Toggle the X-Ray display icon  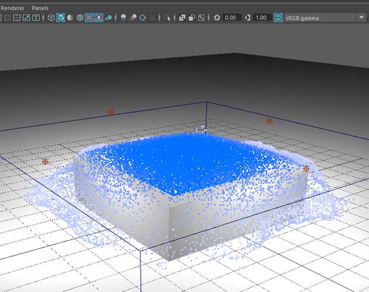(x=182, y=18)
